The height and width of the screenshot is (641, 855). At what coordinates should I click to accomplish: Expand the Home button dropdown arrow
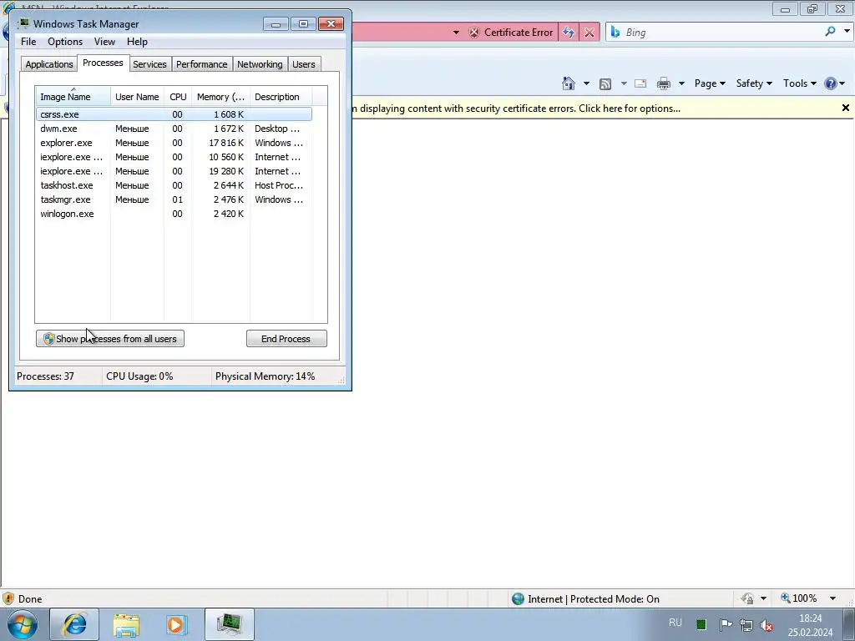(x=586, y=83)
